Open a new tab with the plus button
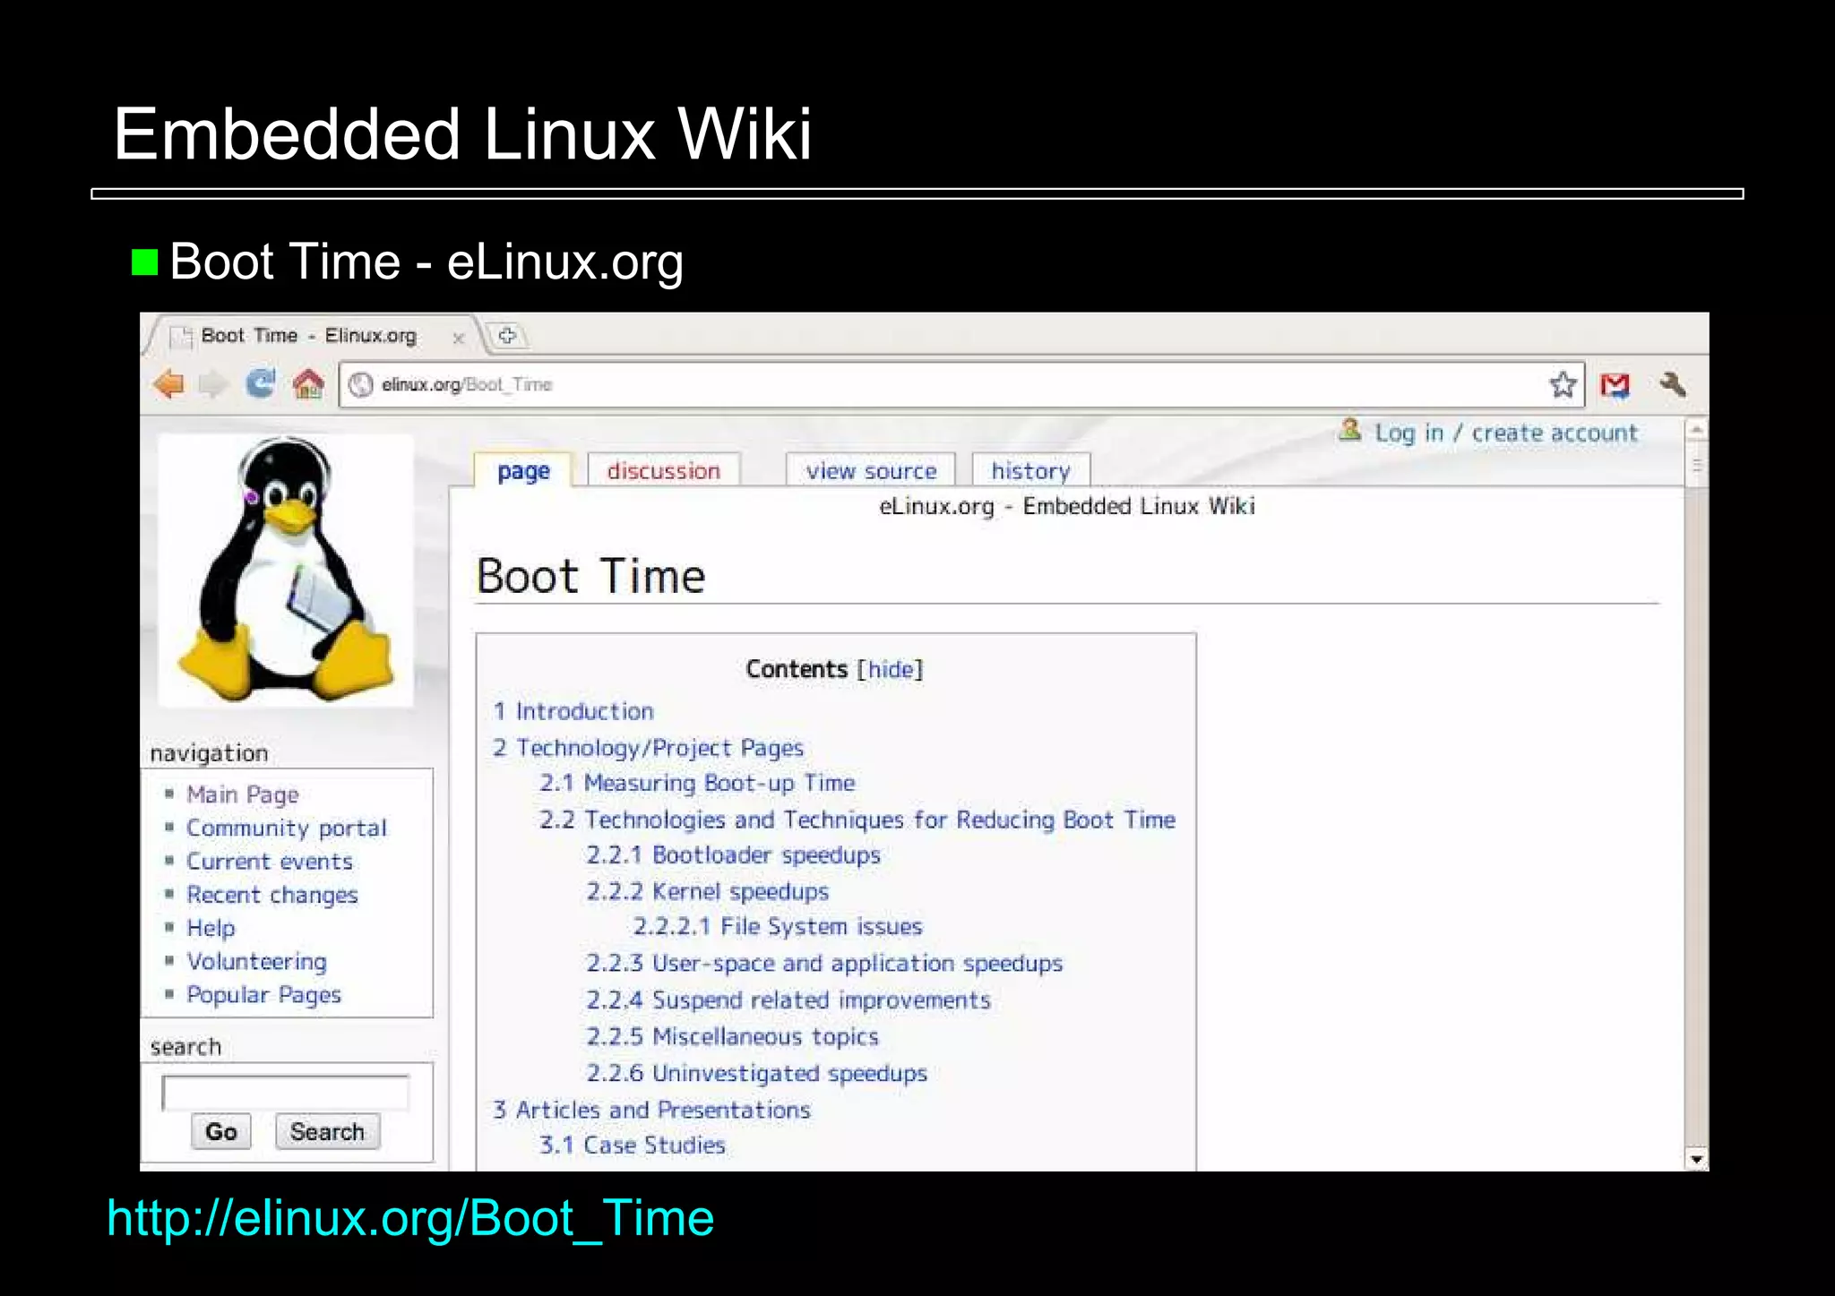 (507, 336)
